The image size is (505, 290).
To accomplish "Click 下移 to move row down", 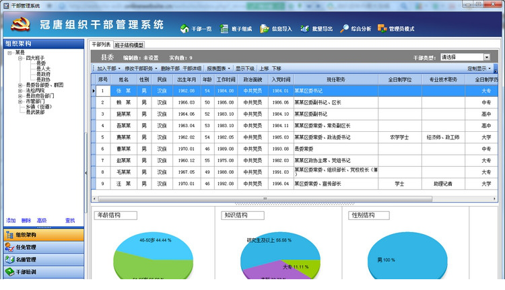I will pos(276,69).
